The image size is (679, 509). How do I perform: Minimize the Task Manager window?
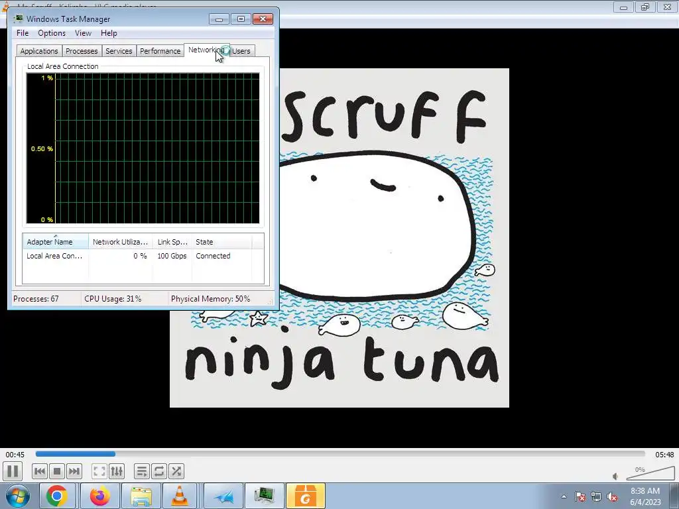[219, 19]
